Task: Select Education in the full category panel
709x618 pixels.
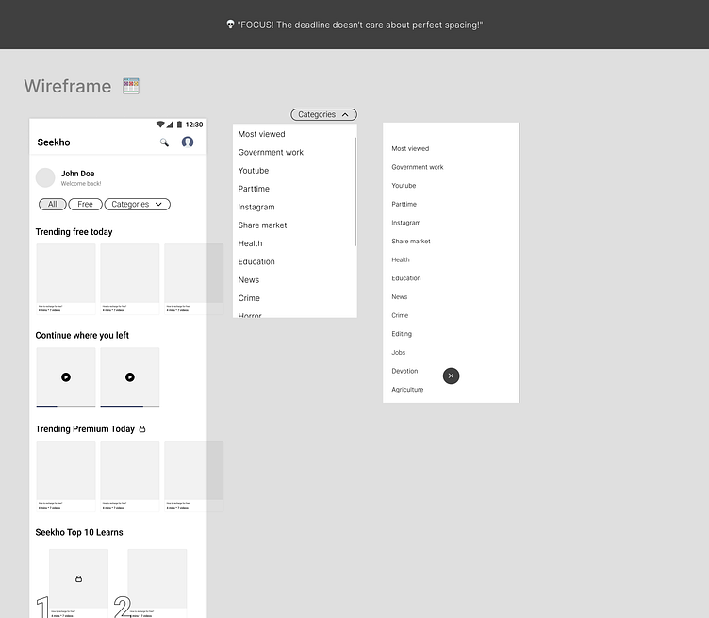Action: 406,278
